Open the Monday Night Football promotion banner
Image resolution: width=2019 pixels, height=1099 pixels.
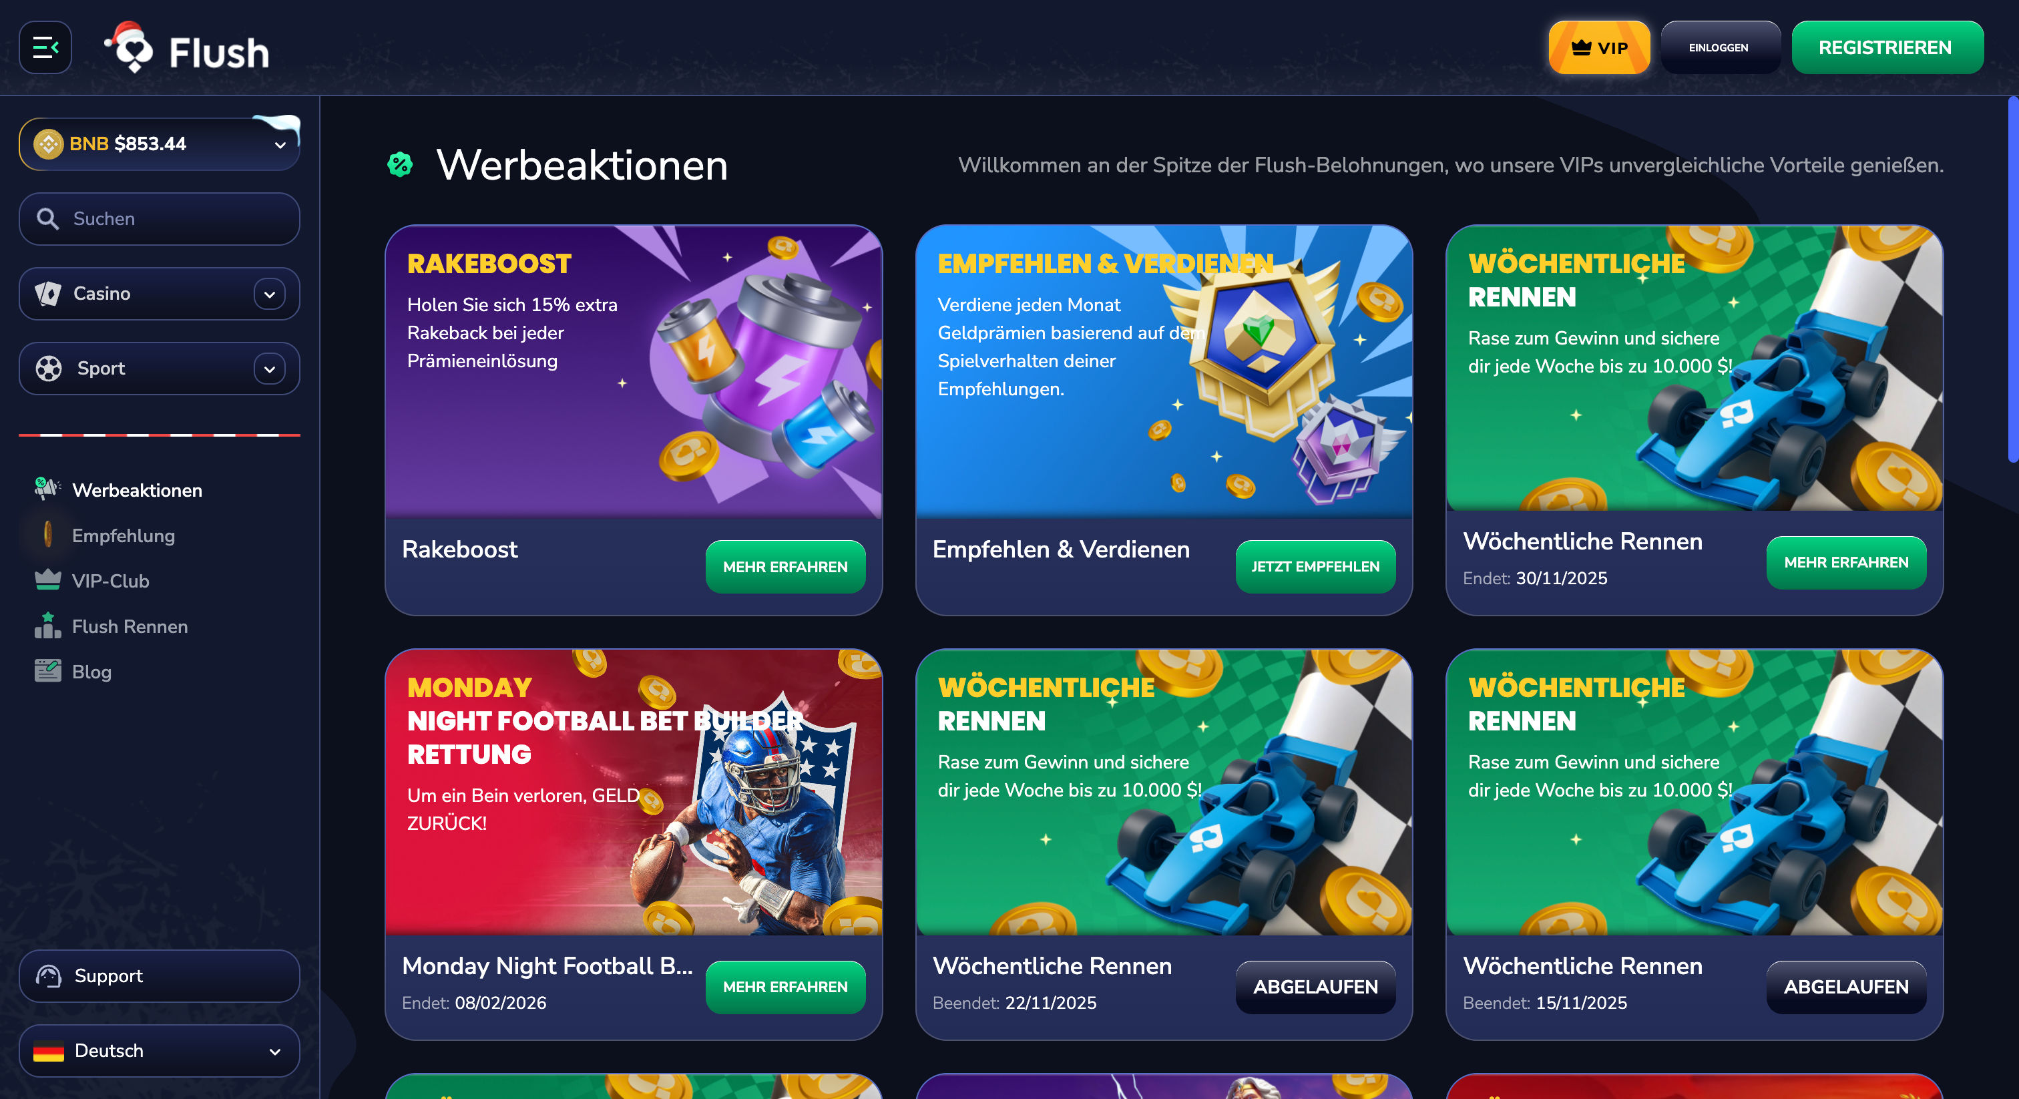634,792
